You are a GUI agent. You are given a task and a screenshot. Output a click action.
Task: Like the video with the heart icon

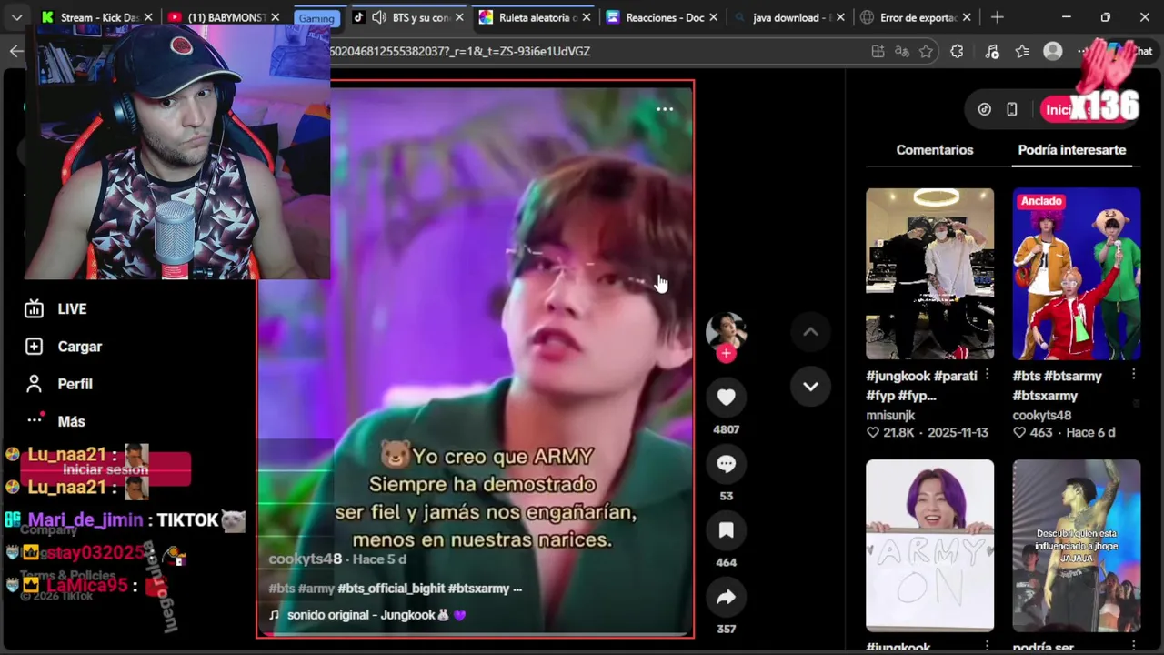[x=726, y=397]
